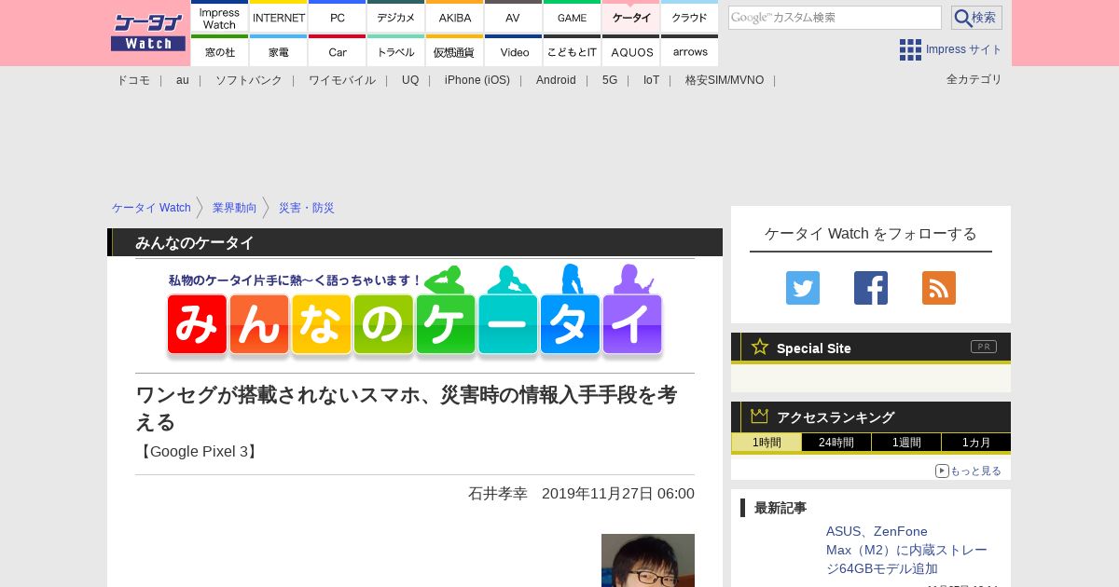Open the 窓の杜 nav tab
The image size is (1119, 587).
(x=220, y=51)
